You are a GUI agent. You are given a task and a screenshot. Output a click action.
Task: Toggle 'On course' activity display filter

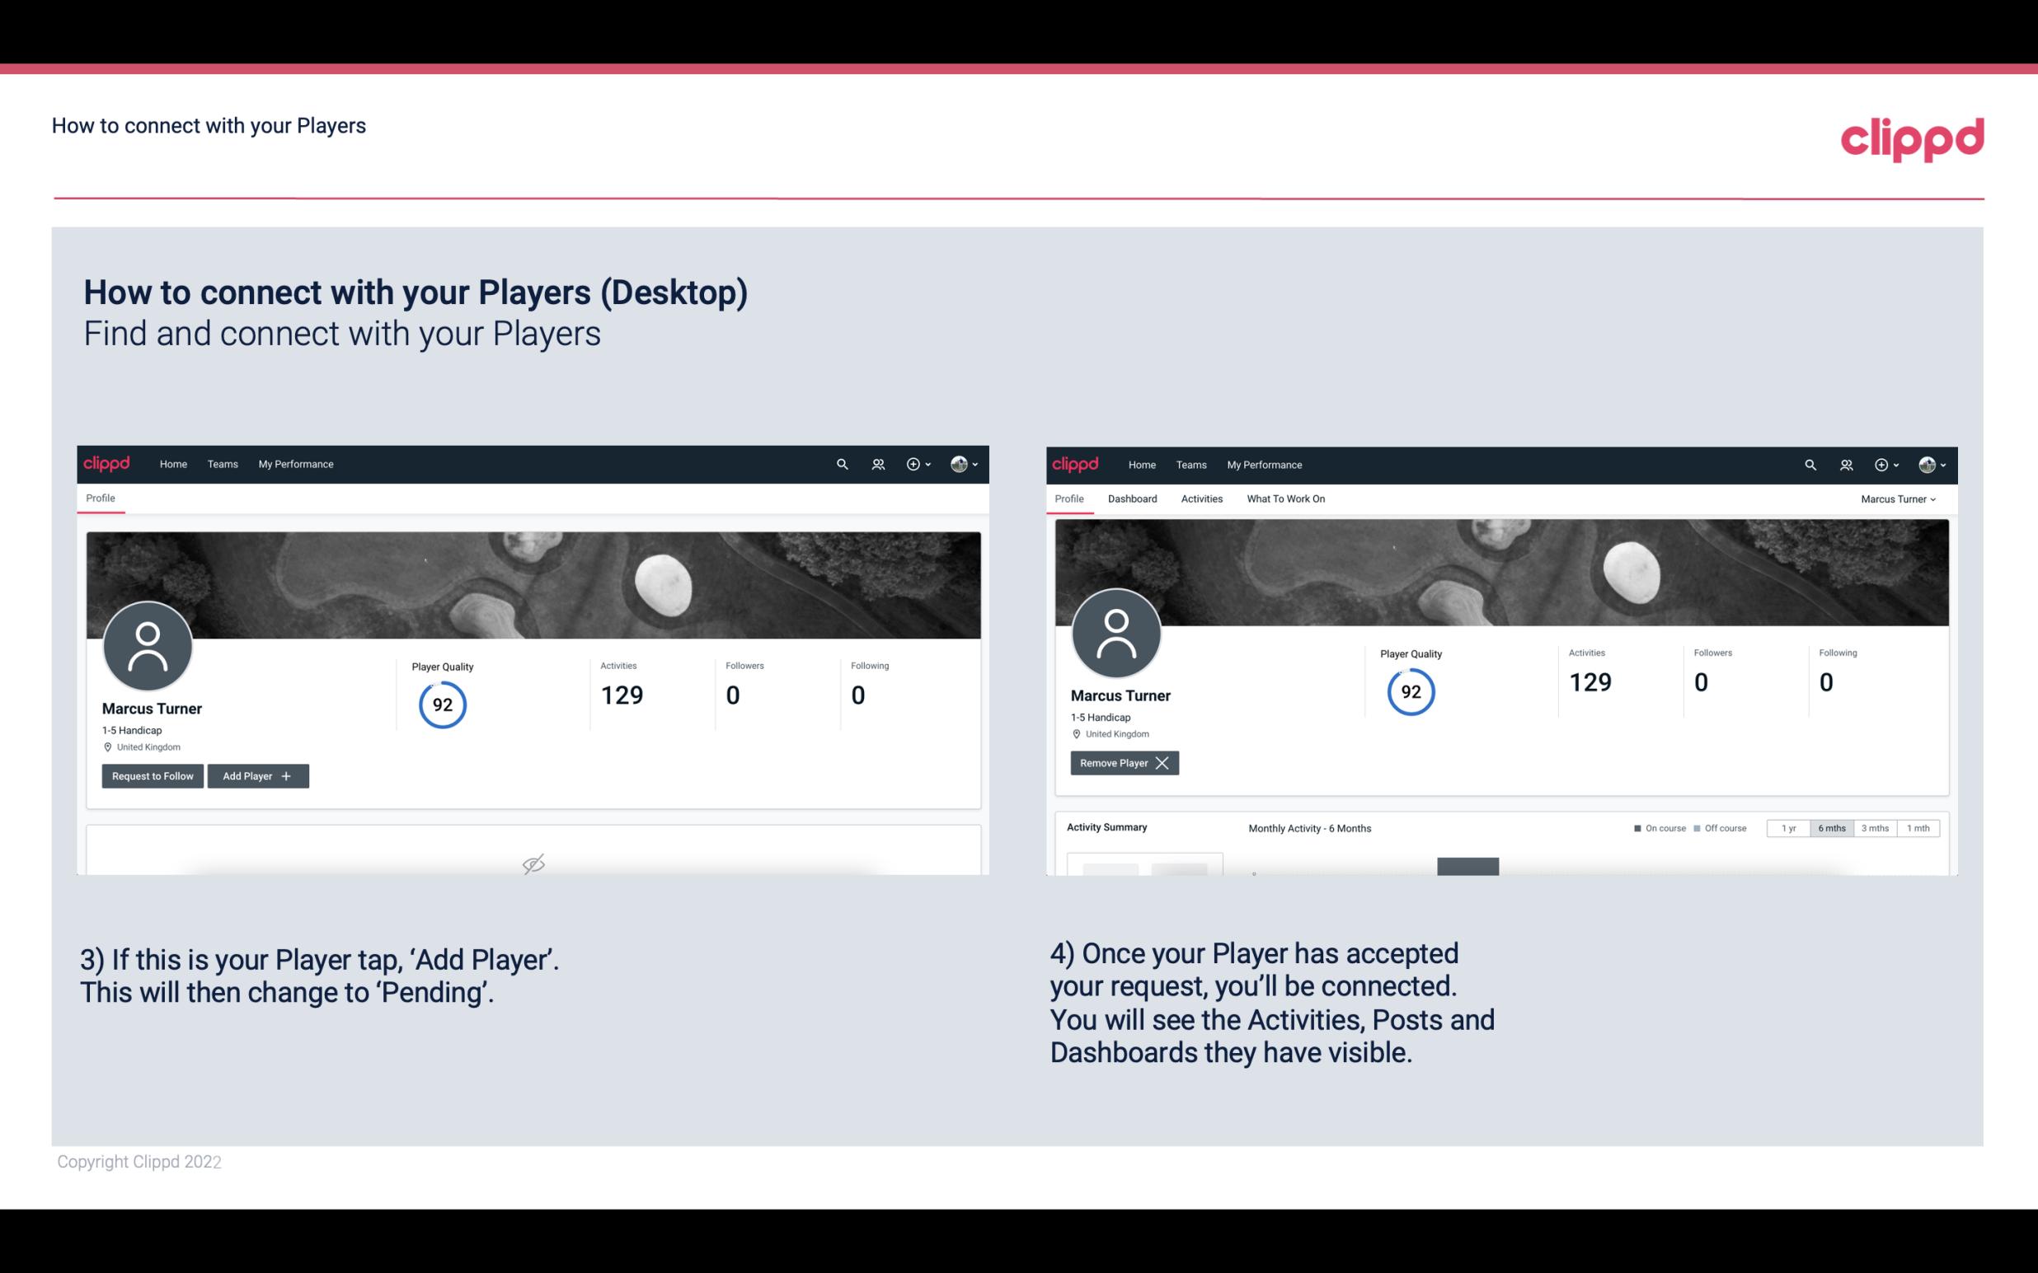[1655, 827]
